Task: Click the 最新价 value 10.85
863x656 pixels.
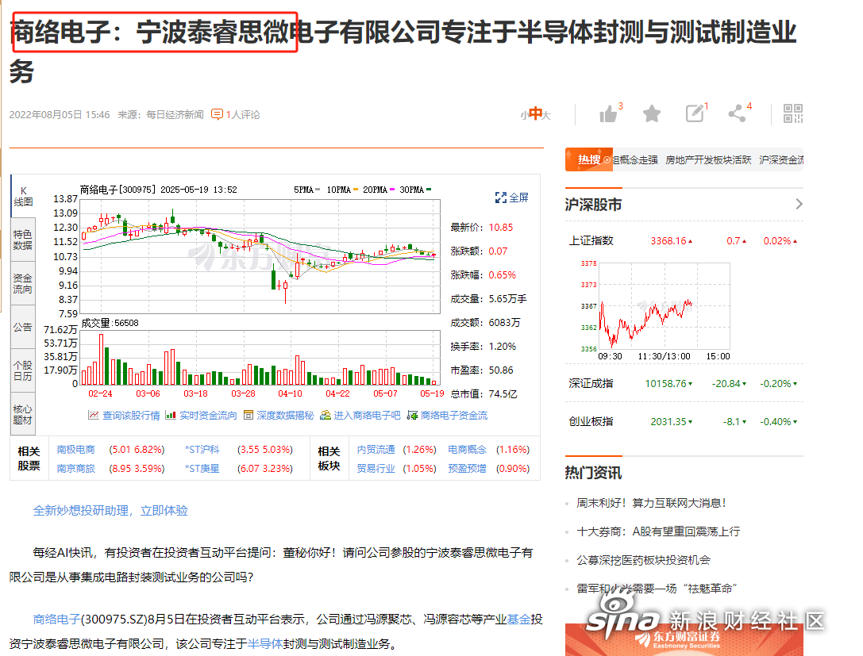Action: pyautogui.click(x=501, y=228)
